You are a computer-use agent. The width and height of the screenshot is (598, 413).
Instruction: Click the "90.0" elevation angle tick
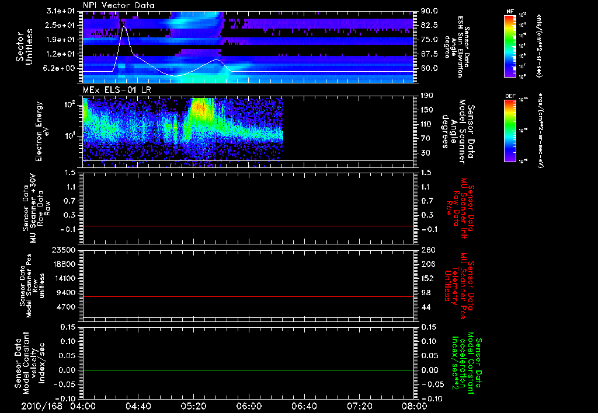[429, 11]
